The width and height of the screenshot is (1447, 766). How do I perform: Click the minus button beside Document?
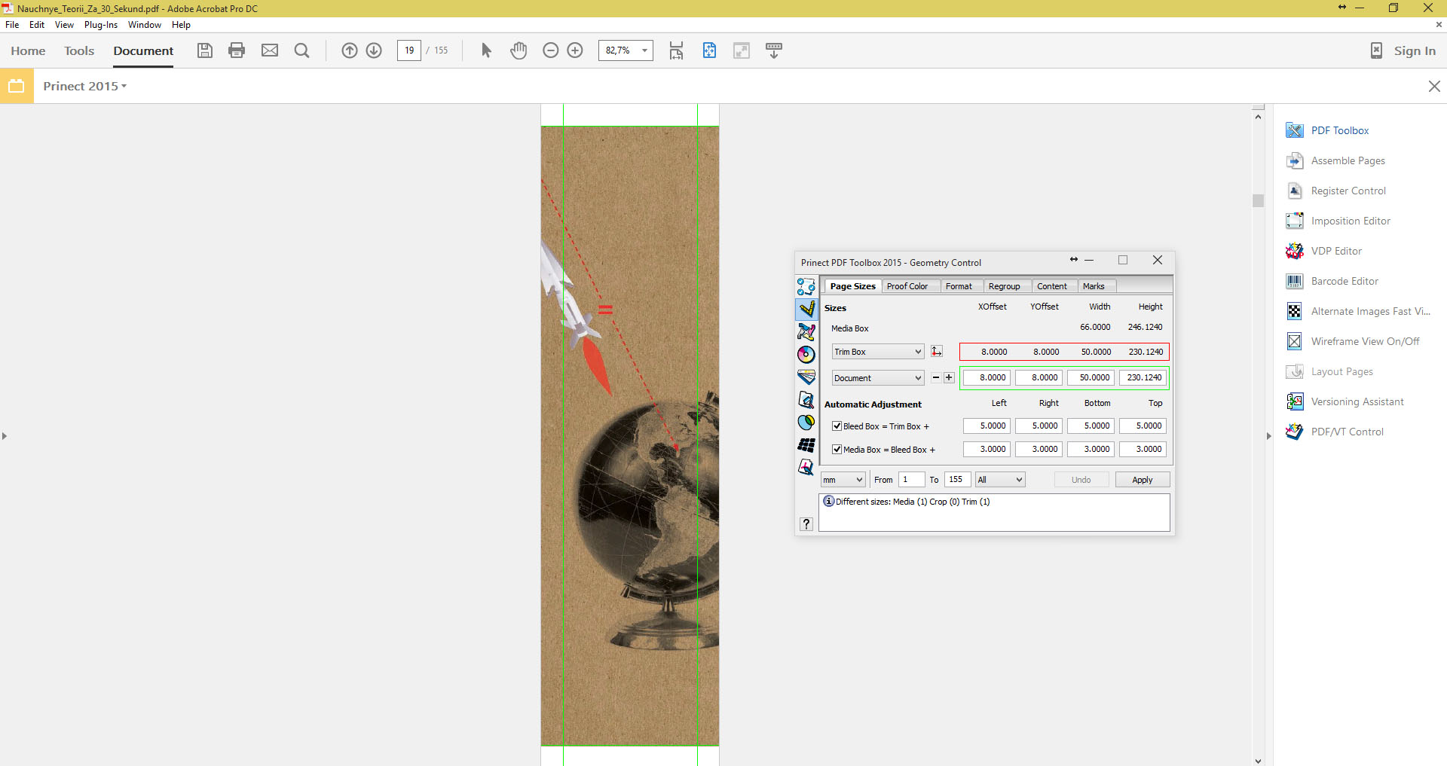point(936,377)
